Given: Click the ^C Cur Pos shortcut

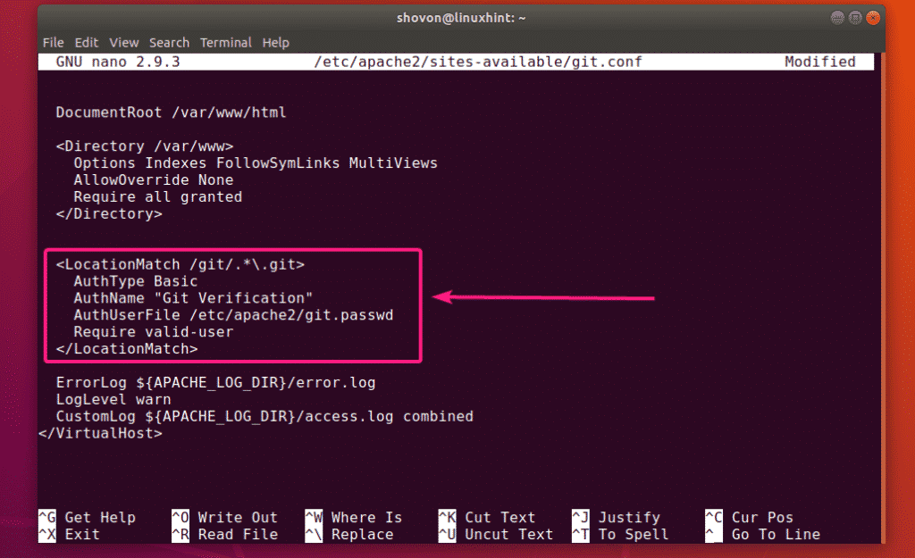Looking at the screenshot, I should pos(750,518).
